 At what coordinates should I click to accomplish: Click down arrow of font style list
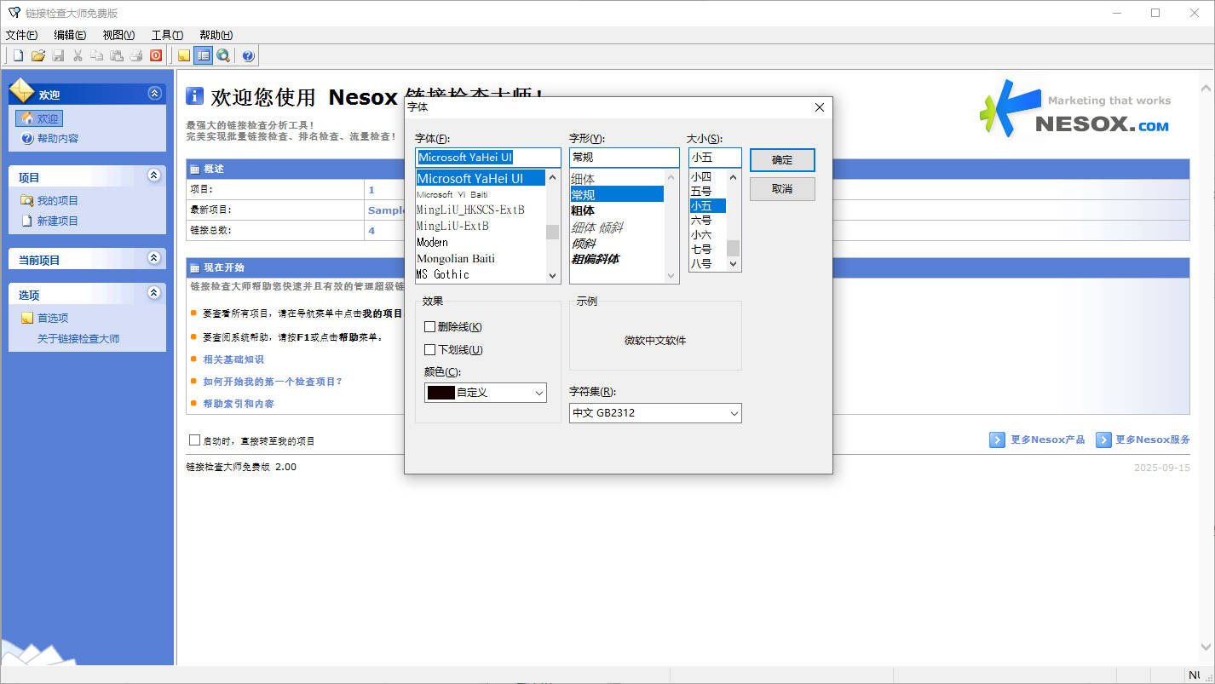(671, 276)
